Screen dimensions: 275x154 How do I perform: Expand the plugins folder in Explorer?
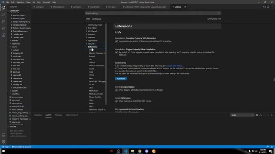pos(15,91)
